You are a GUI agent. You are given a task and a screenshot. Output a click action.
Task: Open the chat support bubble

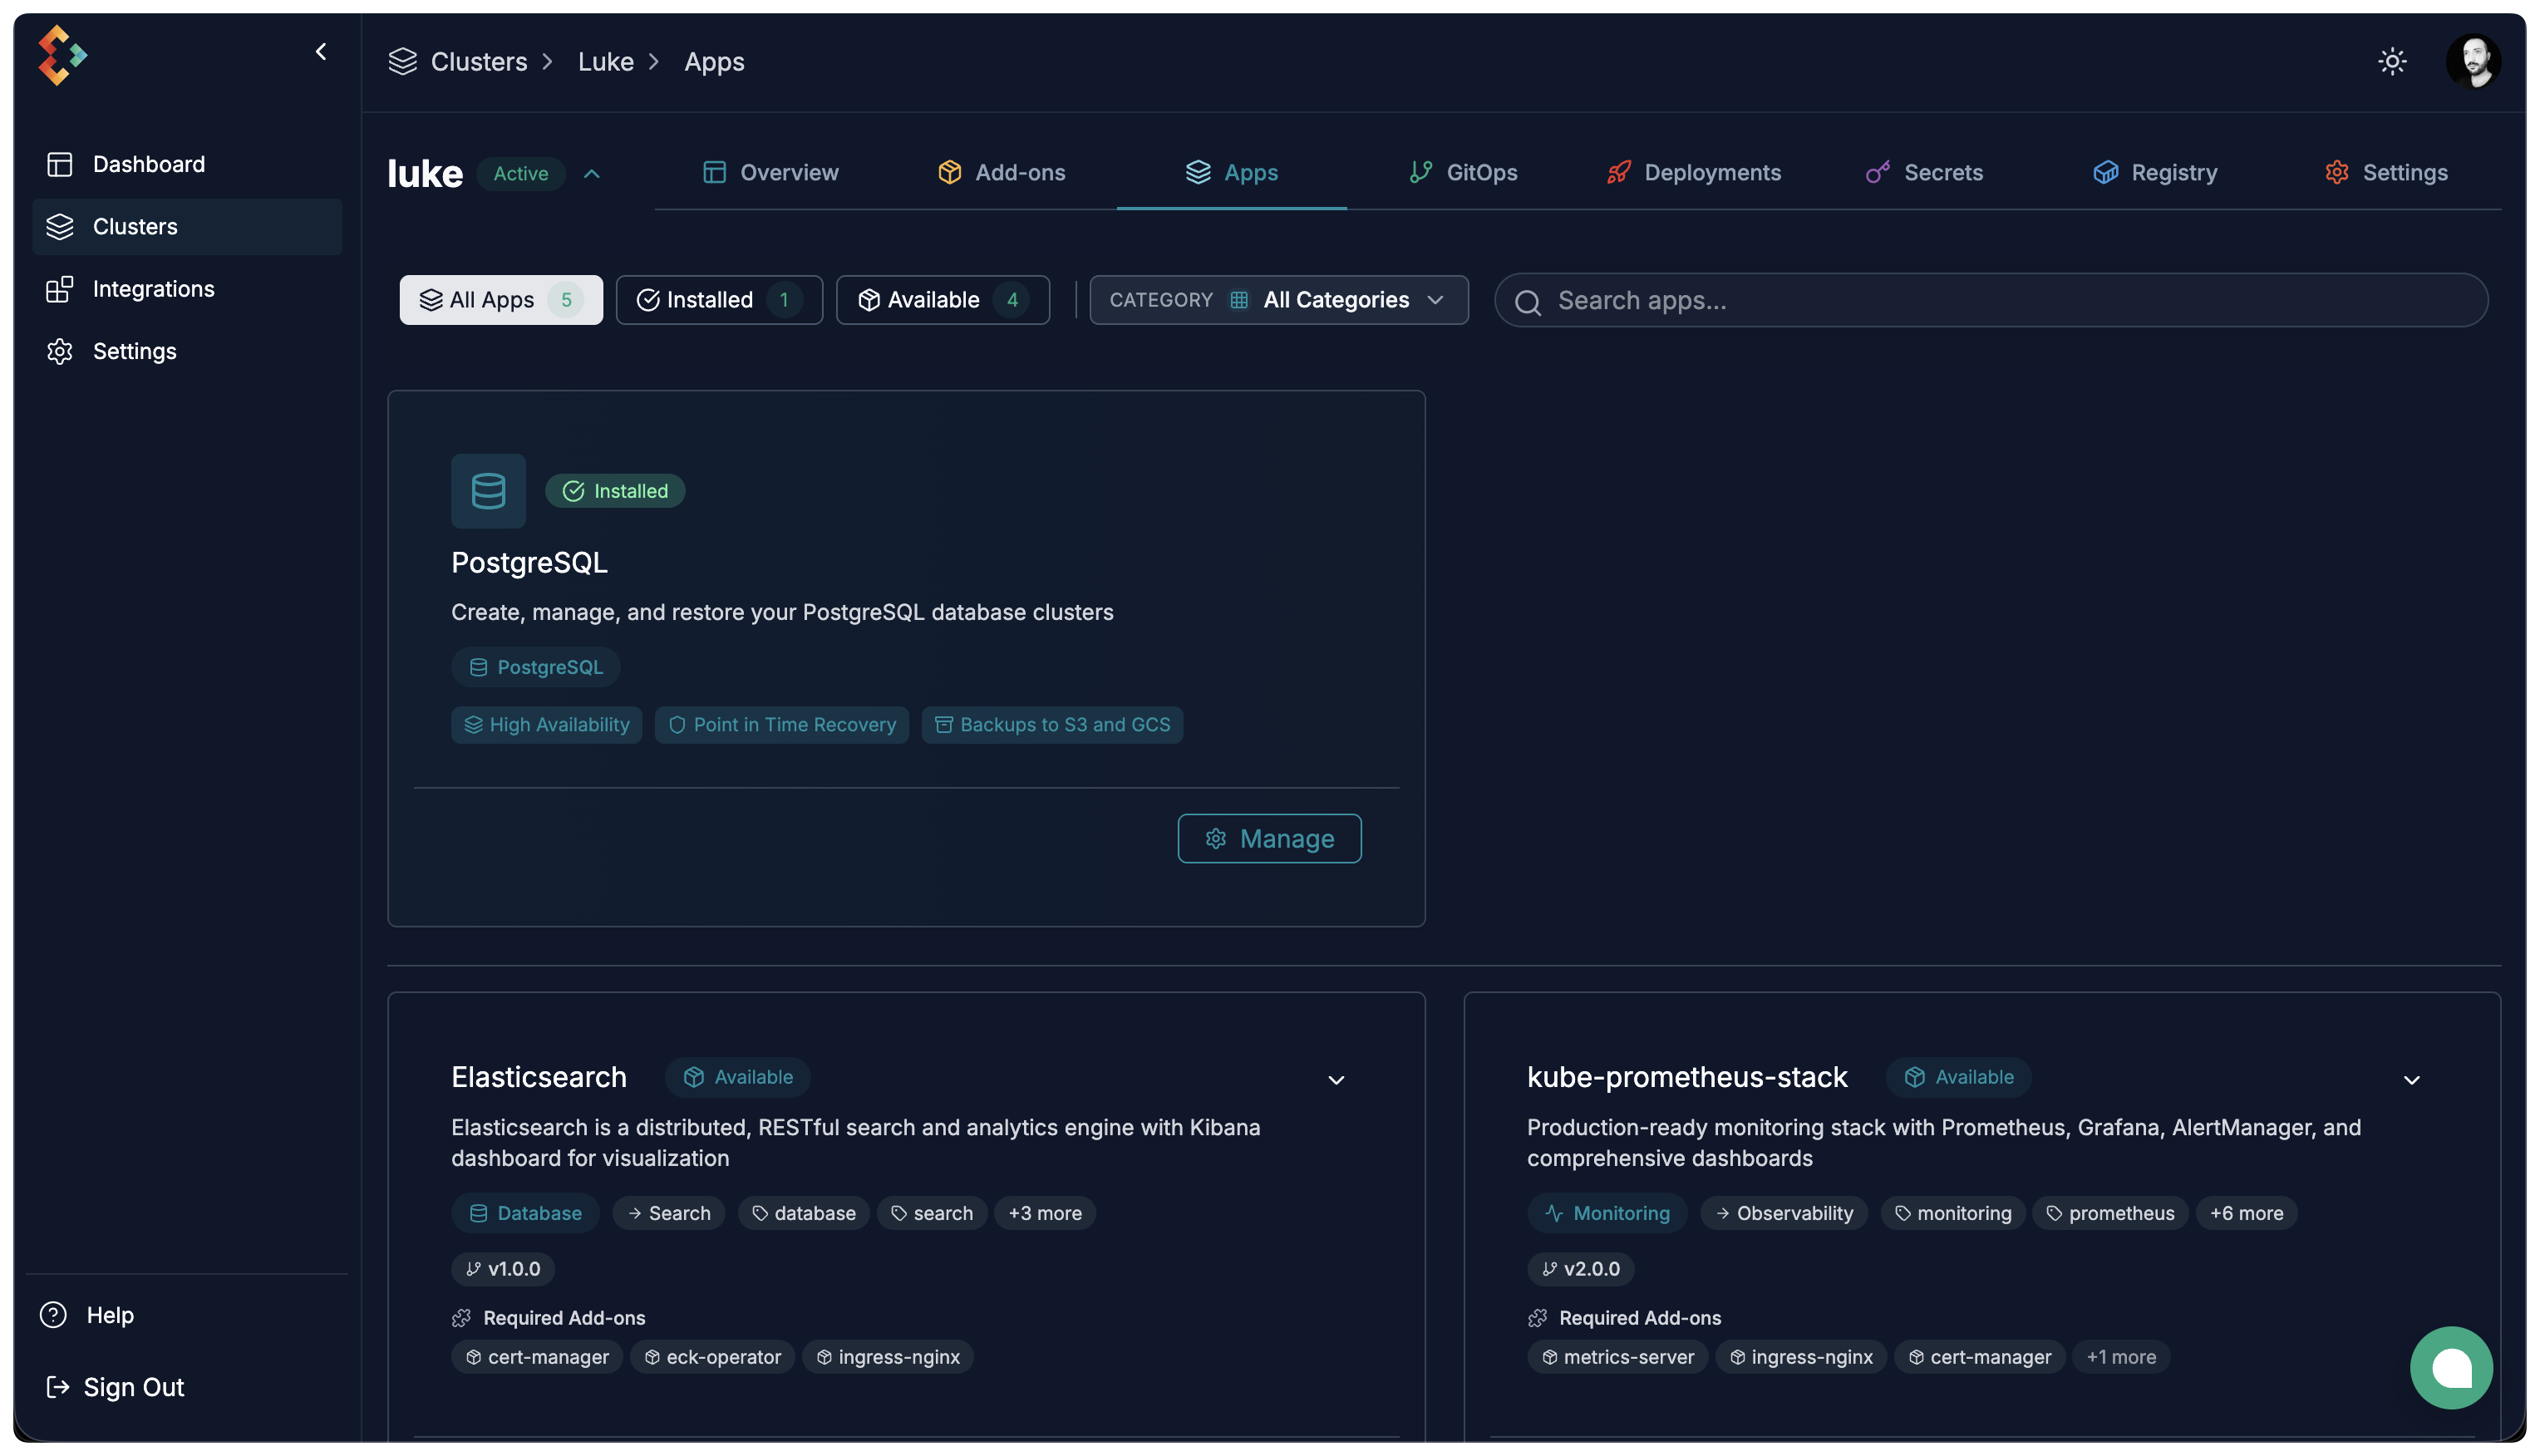tap(2451, 1367)
